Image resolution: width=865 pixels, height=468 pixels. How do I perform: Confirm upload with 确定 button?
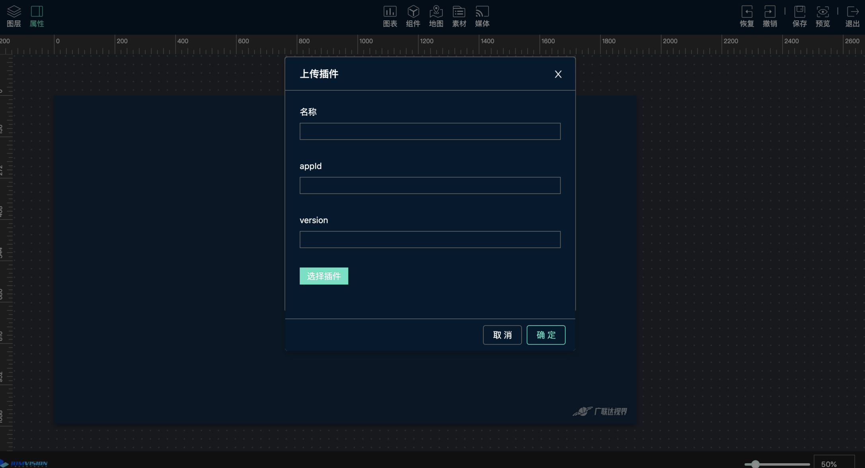click(x=546, y=335)
